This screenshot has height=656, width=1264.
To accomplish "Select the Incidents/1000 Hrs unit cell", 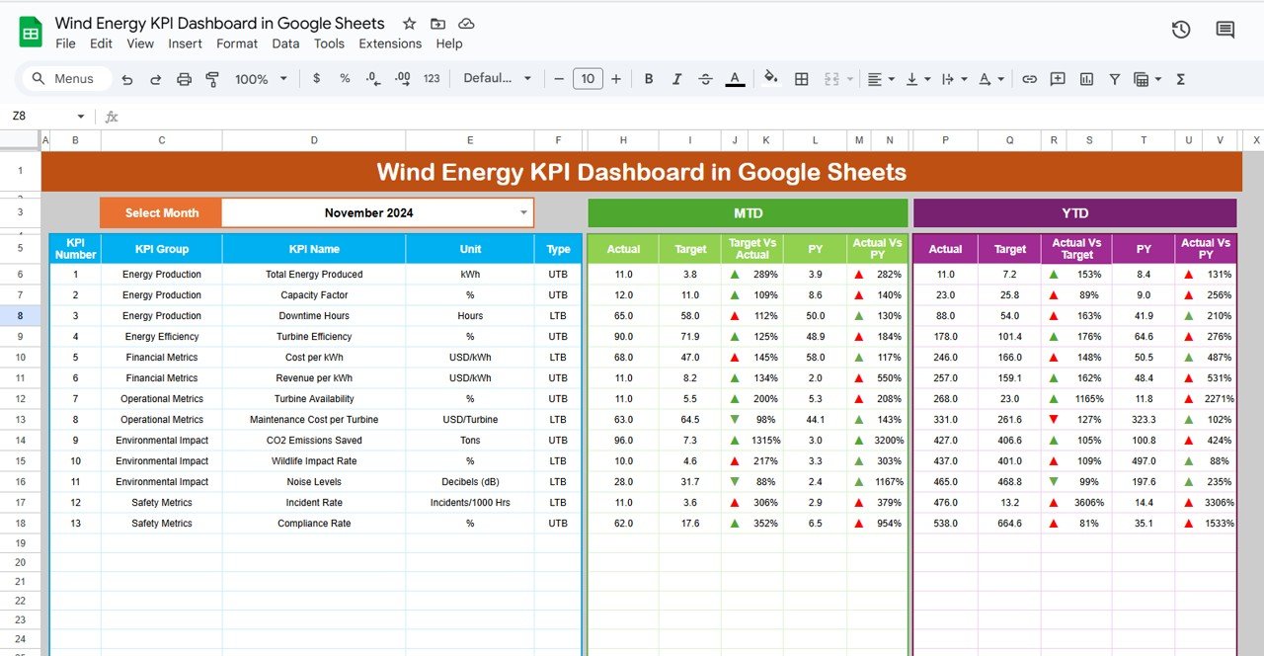I will click(x=470, y=503).
